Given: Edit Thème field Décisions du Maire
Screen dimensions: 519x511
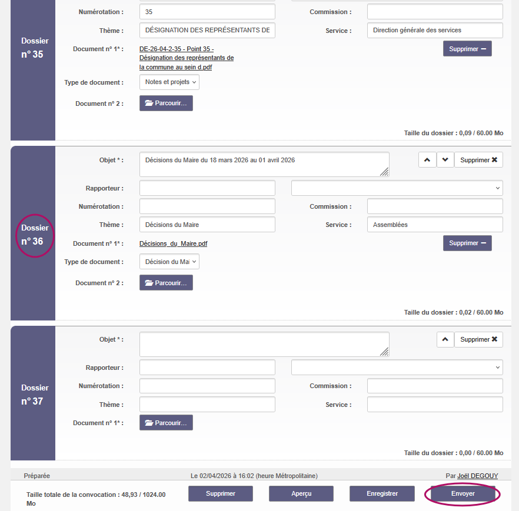Looking at the screenshot, I should click(x=207, y=225).
